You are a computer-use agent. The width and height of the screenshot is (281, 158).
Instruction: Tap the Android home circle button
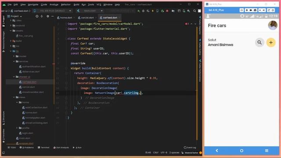pos(241,151)
